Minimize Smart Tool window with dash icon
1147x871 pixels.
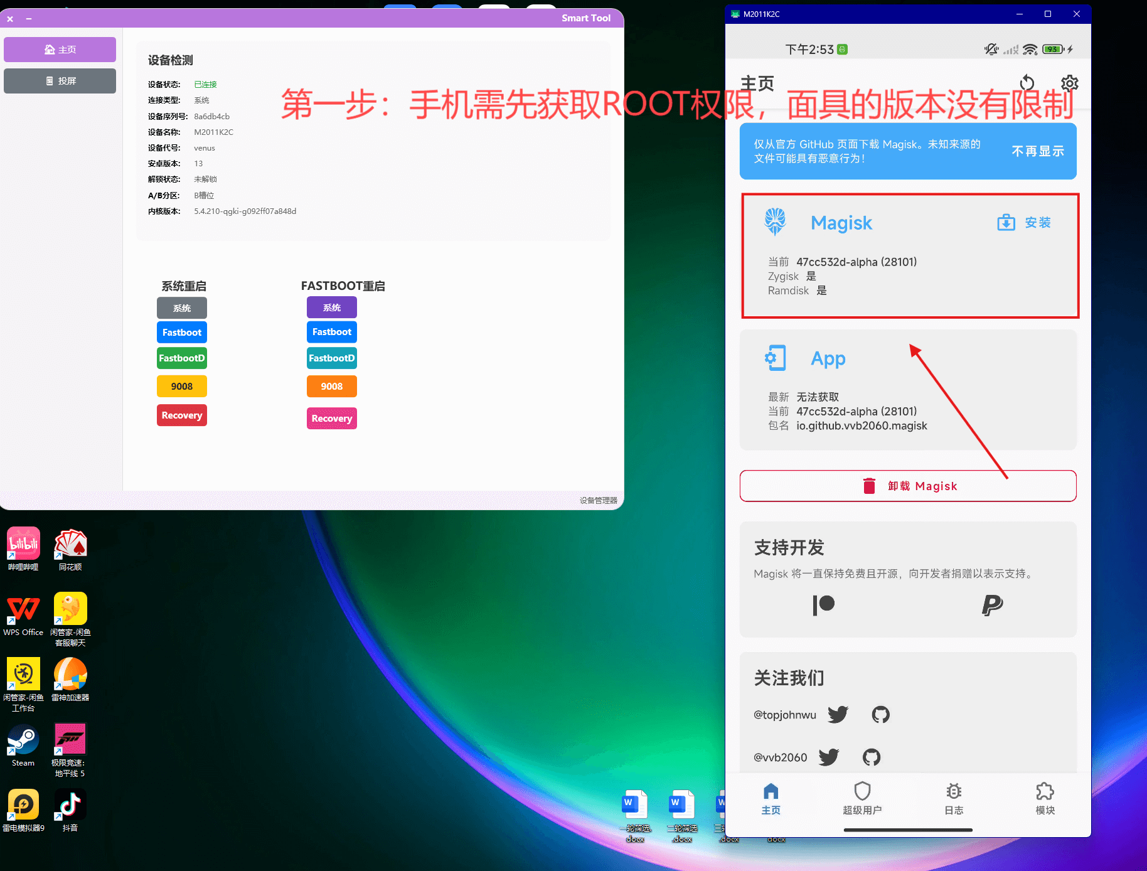pos(29,19)
